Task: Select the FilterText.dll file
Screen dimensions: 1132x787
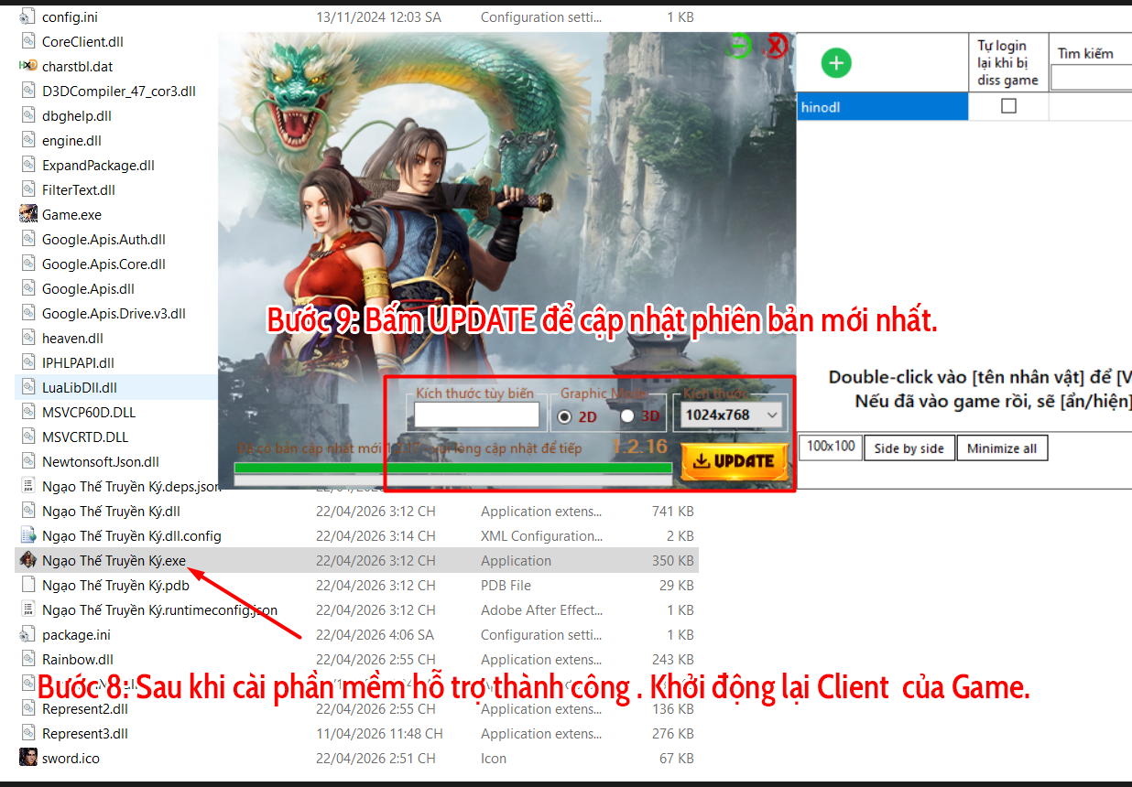Action: point(79,190)
